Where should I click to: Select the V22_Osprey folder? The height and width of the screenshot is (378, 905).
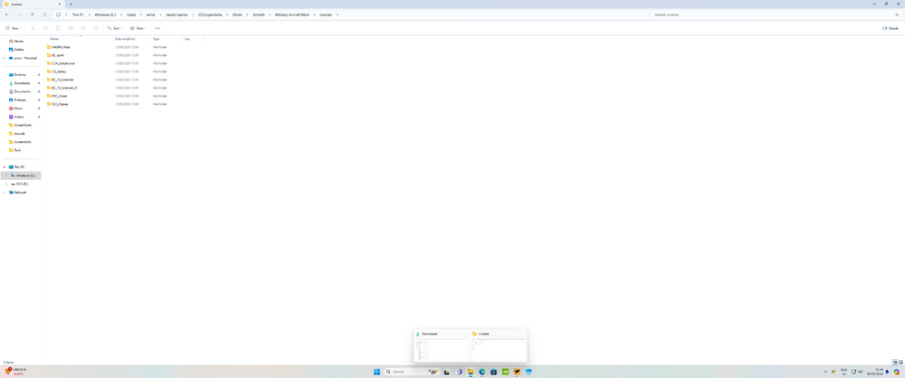(57, 104)
